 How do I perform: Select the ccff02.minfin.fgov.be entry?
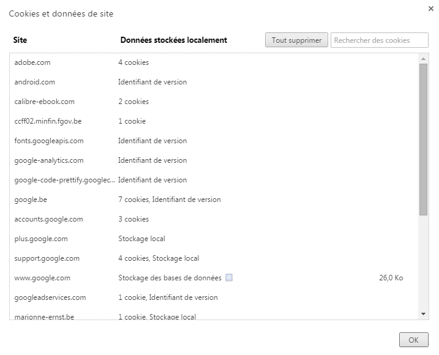point(214,121)
